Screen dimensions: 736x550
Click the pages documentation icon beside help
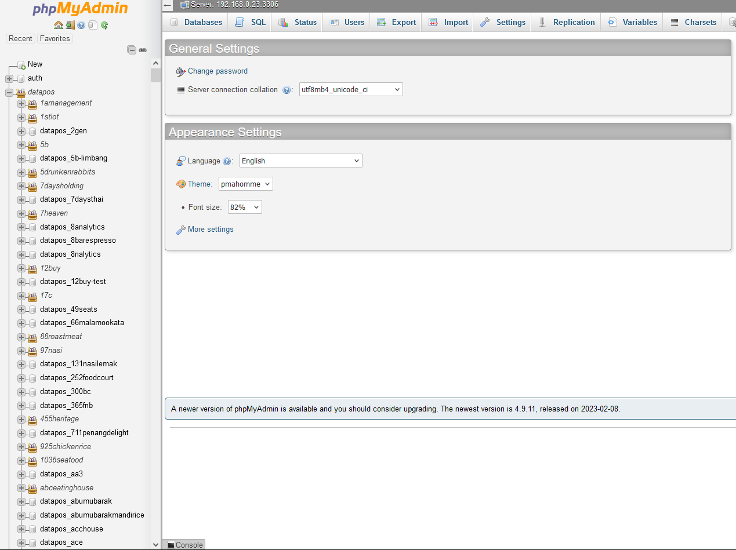pyautogui.click(x=93, y=25)
